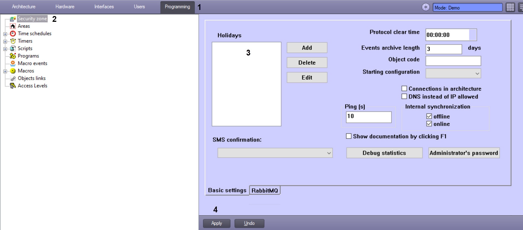523x230 pixels.
Task: Apply the settings changes
Action: [217, 223]
